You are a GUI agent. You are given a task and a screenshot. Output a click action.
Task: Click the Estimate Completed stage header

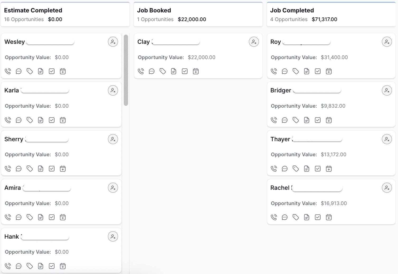point(65,15)
